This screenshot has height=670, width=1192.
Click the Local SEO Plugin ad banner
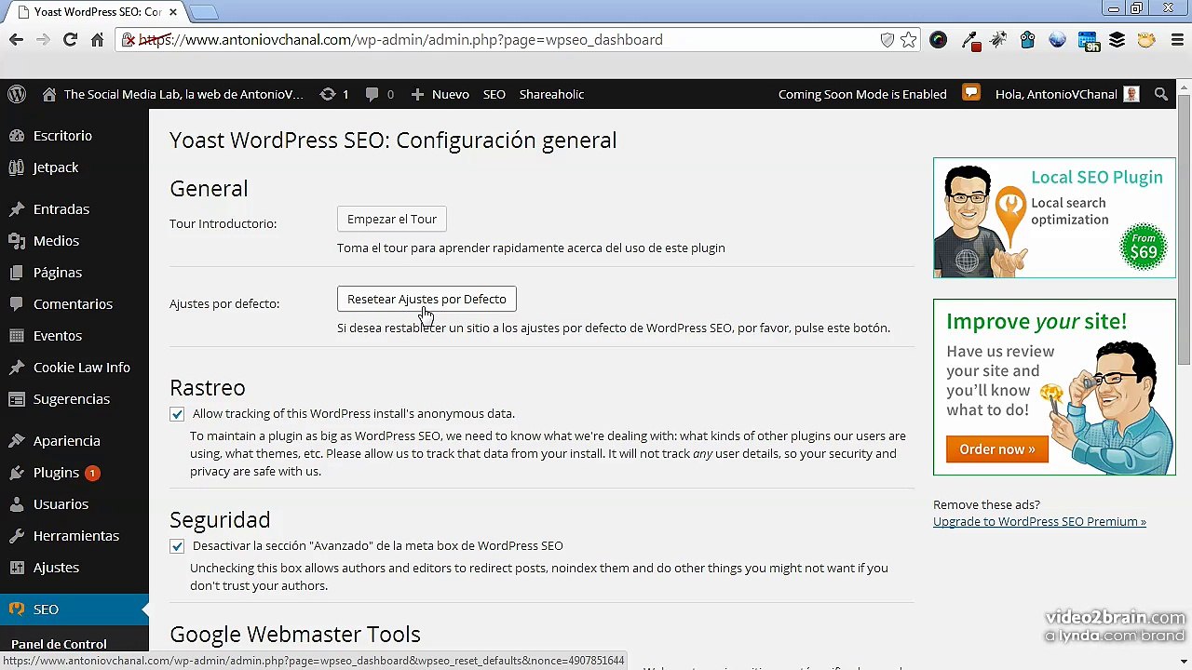1054,218
